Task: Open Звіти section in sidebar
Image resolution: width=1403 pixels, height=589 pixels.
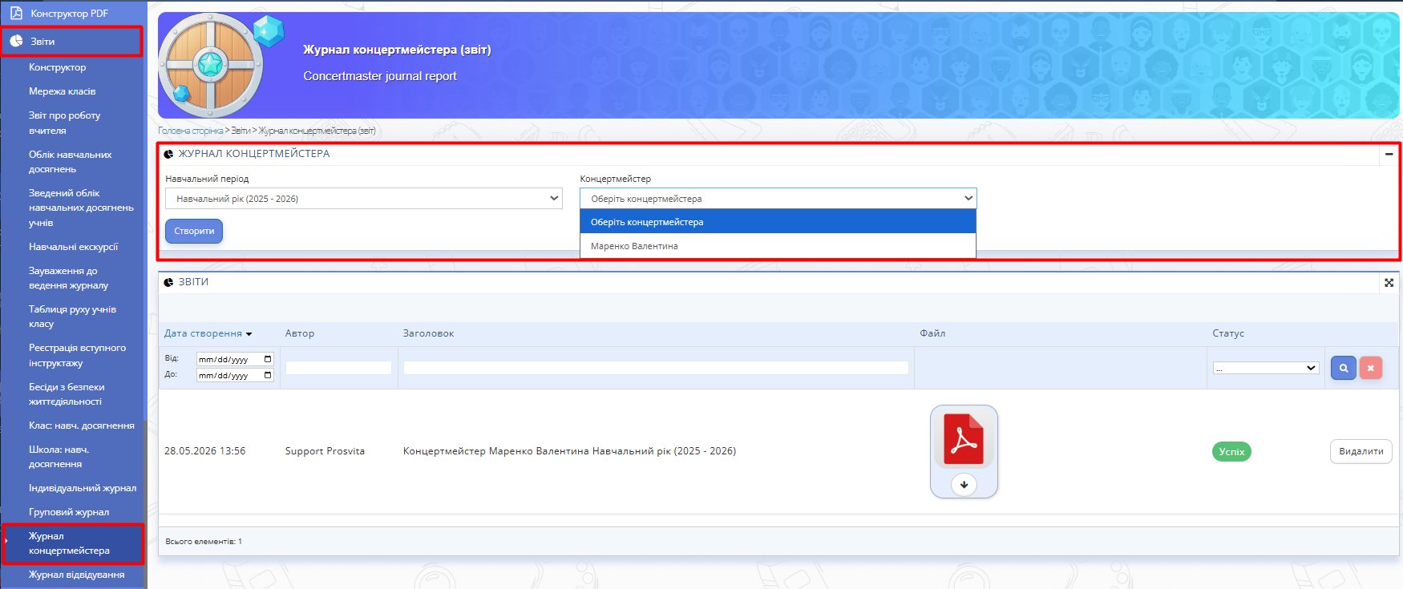Action: point(72,41)
